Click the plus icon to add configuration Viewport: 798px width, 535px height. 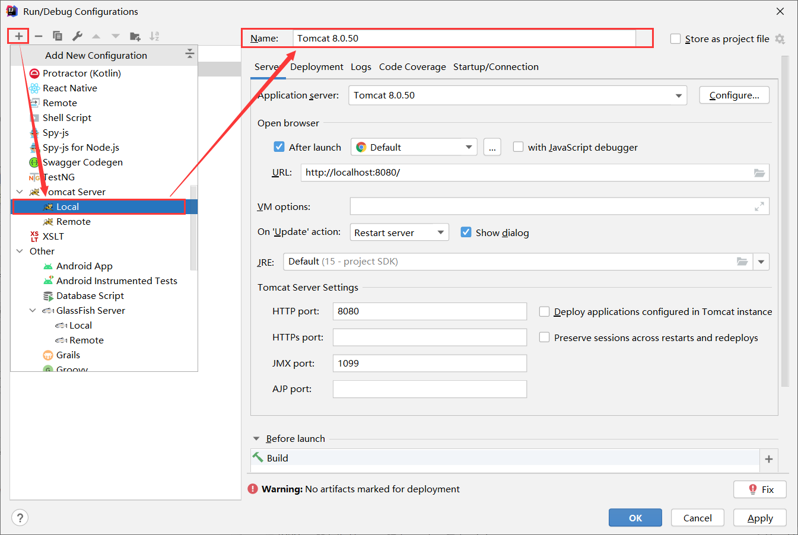(x=19, y=36)
